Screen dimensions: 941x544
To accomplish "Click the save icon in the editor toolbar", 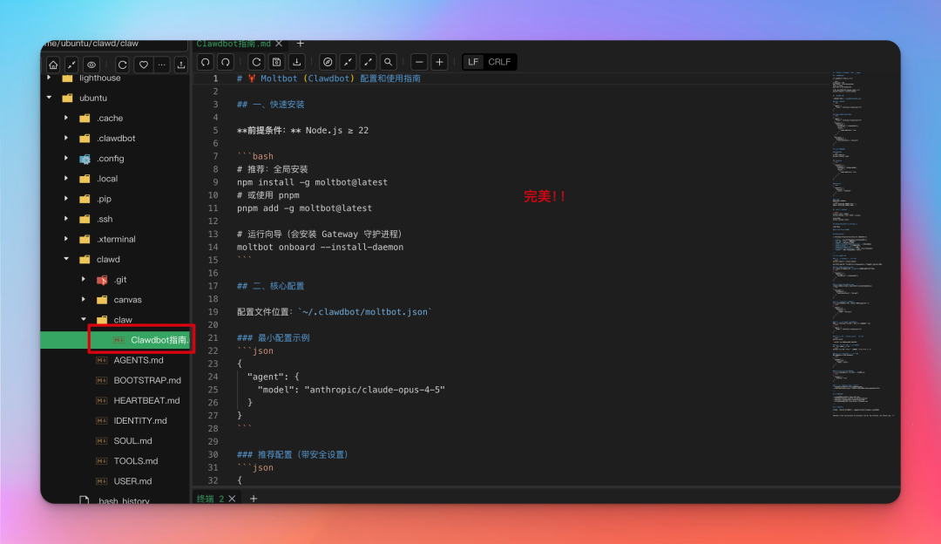I will [x=277, y=62].
